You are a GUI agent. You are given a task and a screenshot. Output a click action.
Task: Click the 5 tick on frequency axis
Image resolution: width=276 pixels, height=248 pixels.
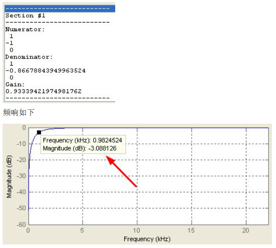click(x=82, y=230)
